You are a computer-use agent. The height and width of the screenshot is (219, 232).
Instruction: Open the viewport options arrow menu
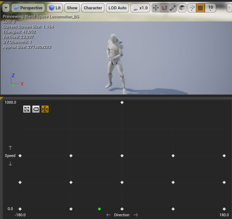(x=6, y=8)
